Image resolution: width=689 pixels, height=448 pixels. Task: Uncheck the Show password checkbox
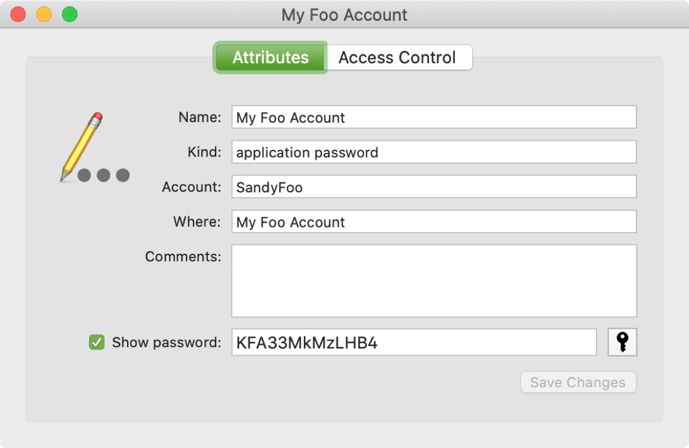tap(96, 342)
